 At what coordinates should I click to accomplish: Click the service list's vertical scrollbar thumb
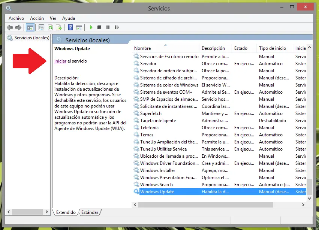tap(309, 187)
